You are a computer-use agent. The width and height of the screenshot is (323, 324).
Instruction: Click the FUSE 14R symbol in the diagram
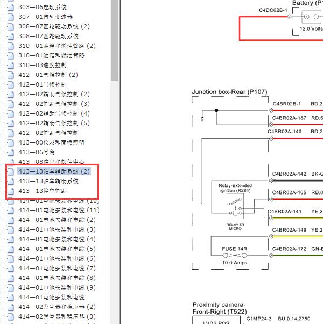[x=235, y=256]
